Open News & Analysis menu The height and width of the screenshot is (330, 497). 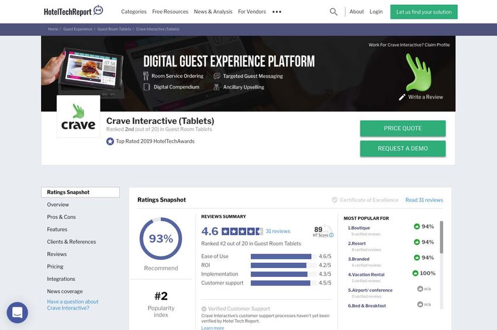click(x=213, y=12)
